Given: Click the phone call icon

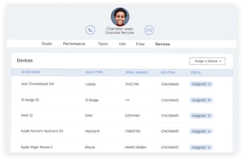Looking at the screenshot, I should click(90, 30).
